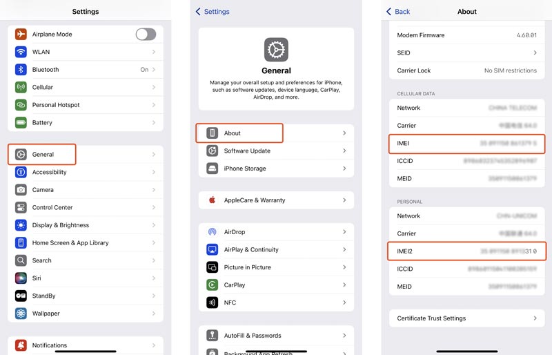Image resolution: width=552 pixels, height=355 pixels.
Task: Open Wallpaper via its chevron
Action: 154,313
